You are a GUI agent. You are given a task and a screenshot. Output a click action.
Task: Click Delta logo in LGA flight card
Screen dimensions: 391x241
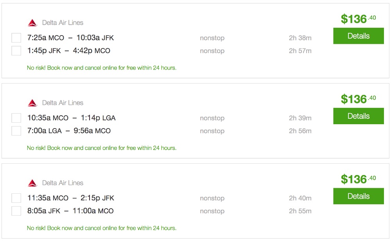point(32,103)
